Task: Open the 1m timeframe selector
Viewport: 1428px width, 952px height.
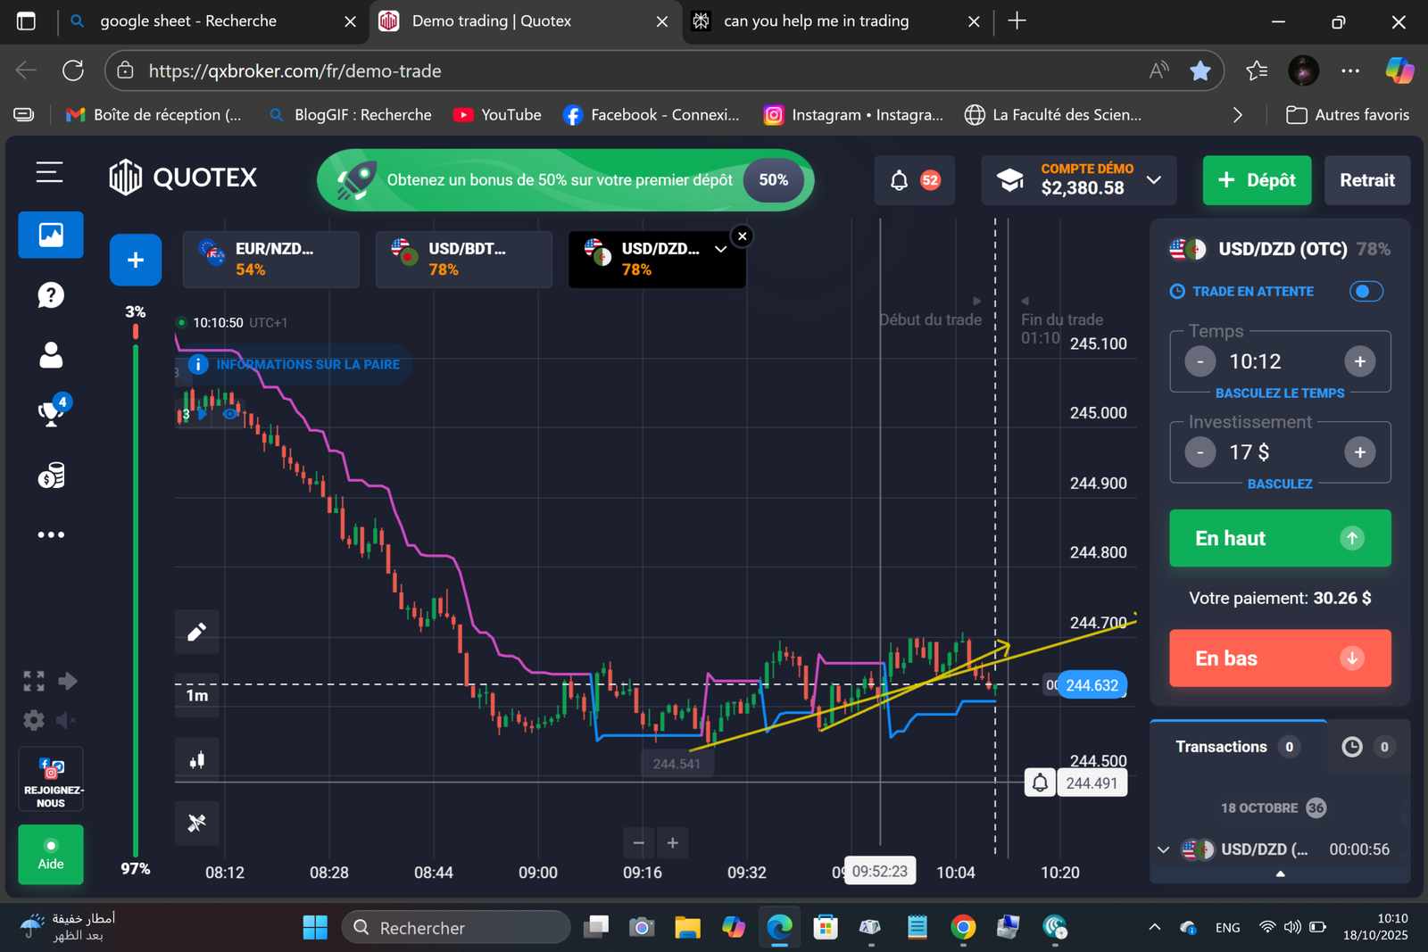Action: 196,696
